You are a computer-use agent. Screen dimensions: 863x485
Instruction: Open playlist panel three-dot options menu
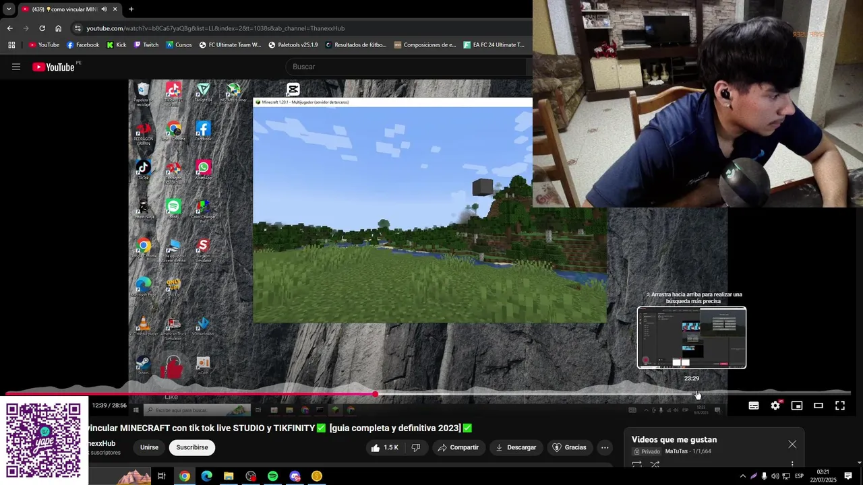click(x=792, y=464)
